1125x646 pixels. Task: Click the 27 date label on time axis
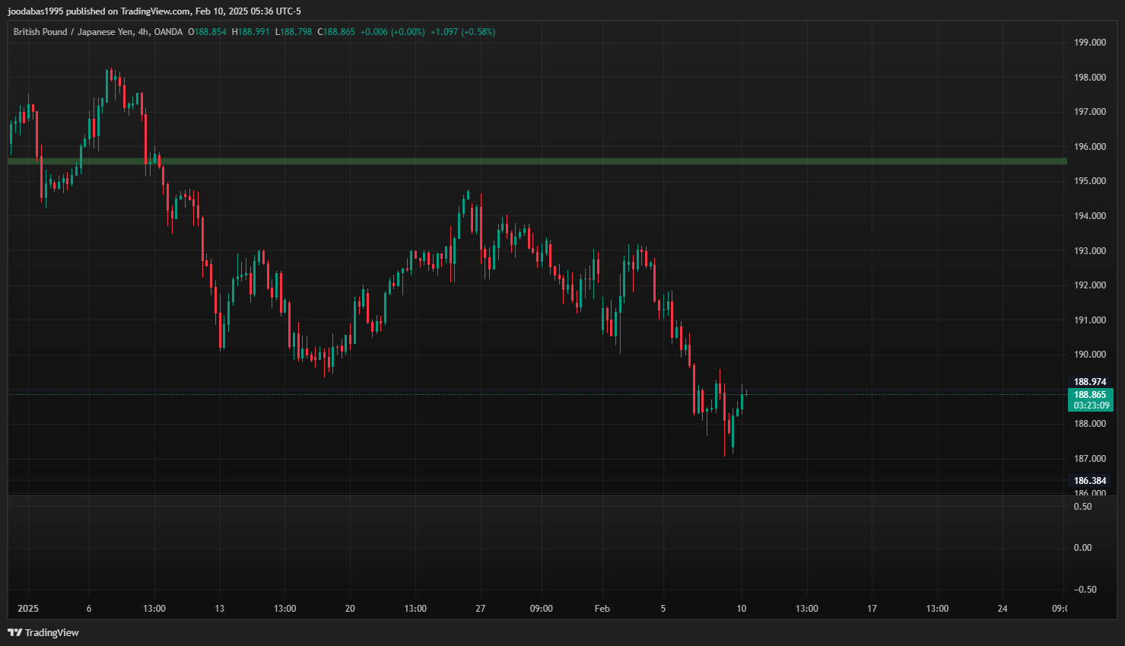tap(480, 609)
